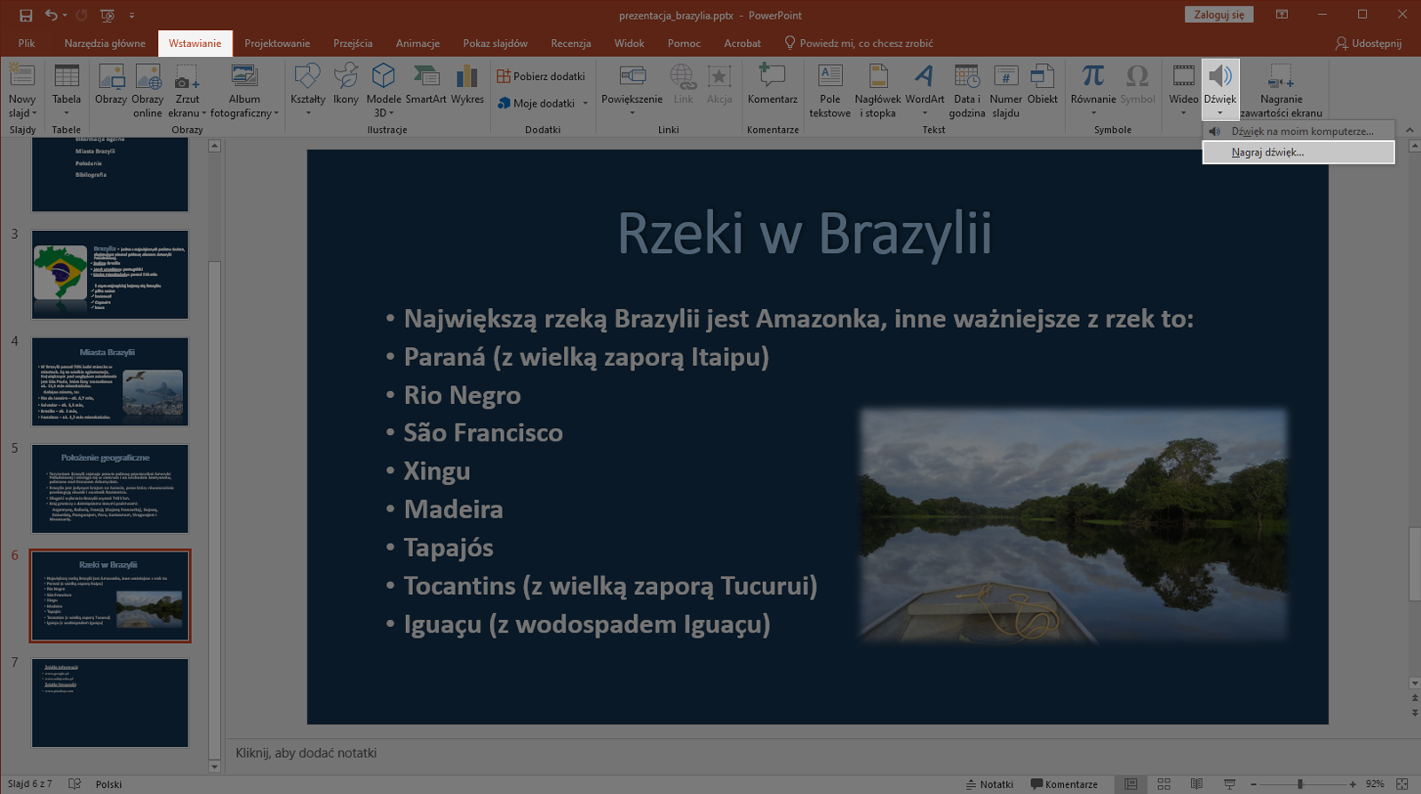Open the Animacje tab
1421x794 pixels.
[x=417, y=44]
